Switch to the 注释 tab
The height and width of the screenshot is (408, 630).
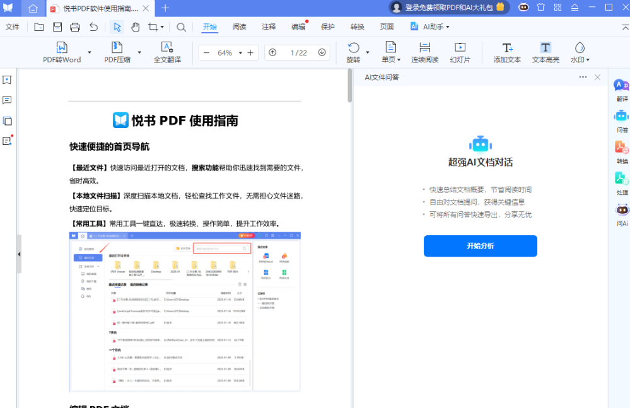pyautogui.click(x=269, y=27)
